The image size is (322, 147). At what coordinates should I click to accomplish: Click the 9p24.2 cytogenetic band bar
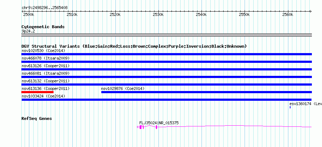[x=166, y=35]
